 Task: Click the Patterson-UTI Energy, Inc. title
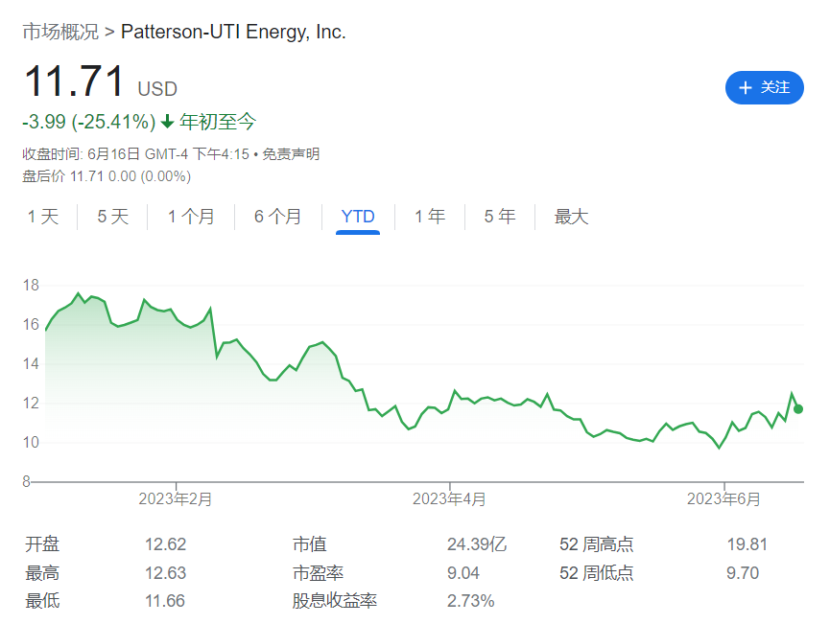click(233, 32)
